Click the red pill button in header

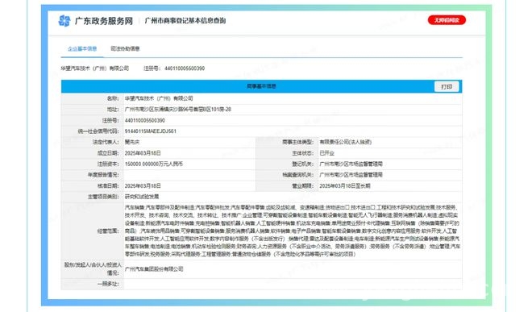click(447, 20)
